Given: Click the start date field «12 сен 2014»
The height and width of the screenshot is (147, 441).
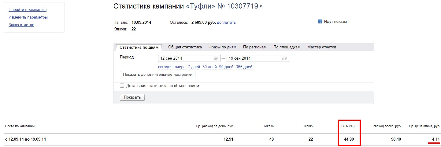Looking at the screenshot, I should [x=183, y=58].
